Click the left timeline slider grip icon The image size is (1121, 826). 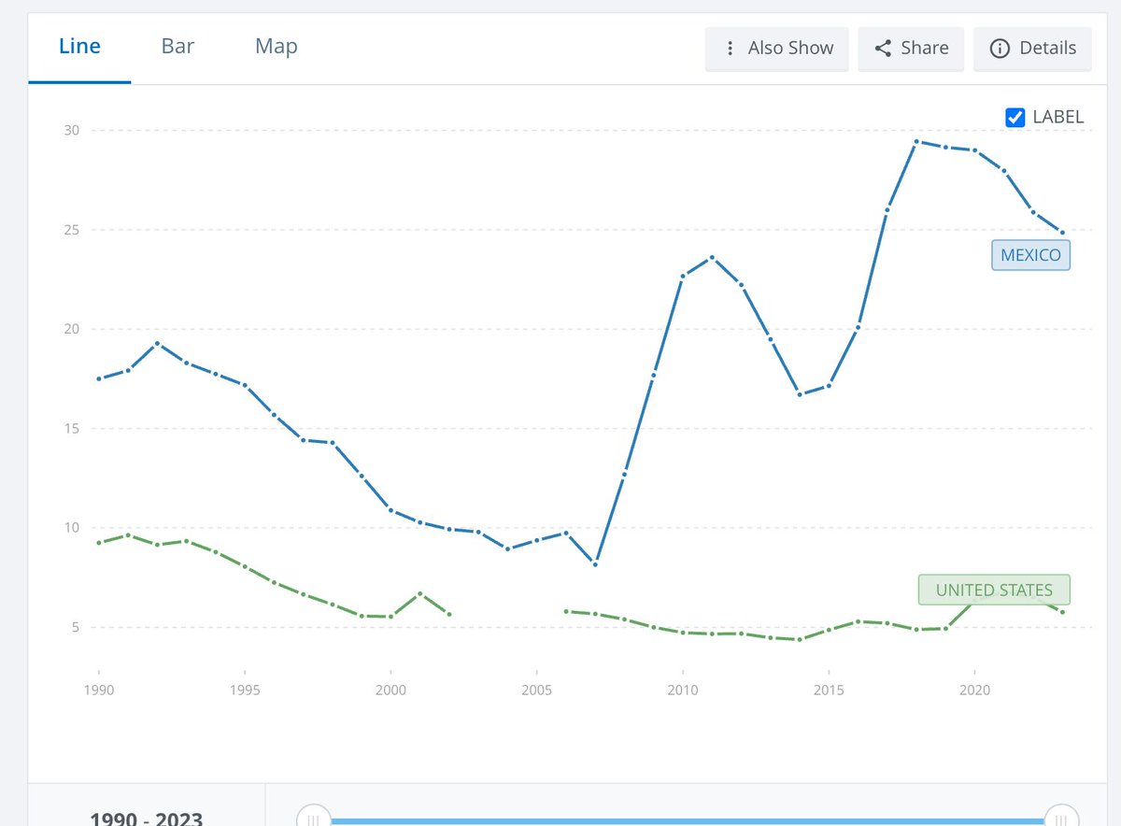click(314, 818)
